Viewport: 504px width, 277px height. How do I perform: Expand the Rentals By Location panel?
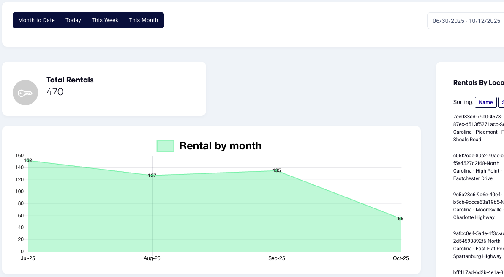coord(478,82)
